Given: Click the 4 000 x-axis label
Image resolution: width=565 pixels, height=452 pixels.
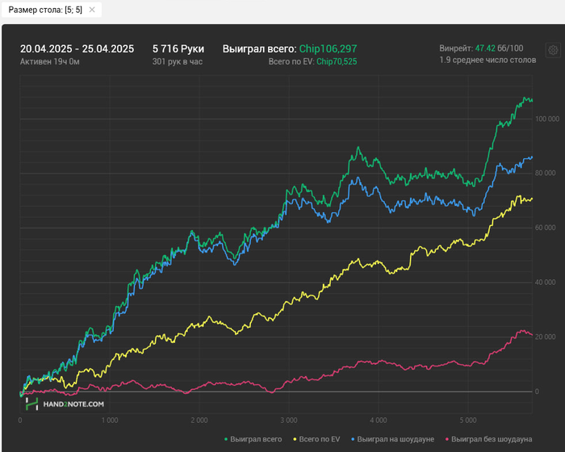Looking at the screenshot, I should point(379,421).
